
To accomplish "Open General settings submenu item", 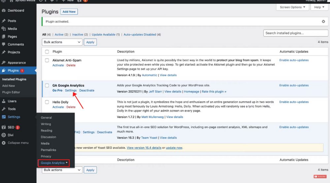I will (46, 118).
